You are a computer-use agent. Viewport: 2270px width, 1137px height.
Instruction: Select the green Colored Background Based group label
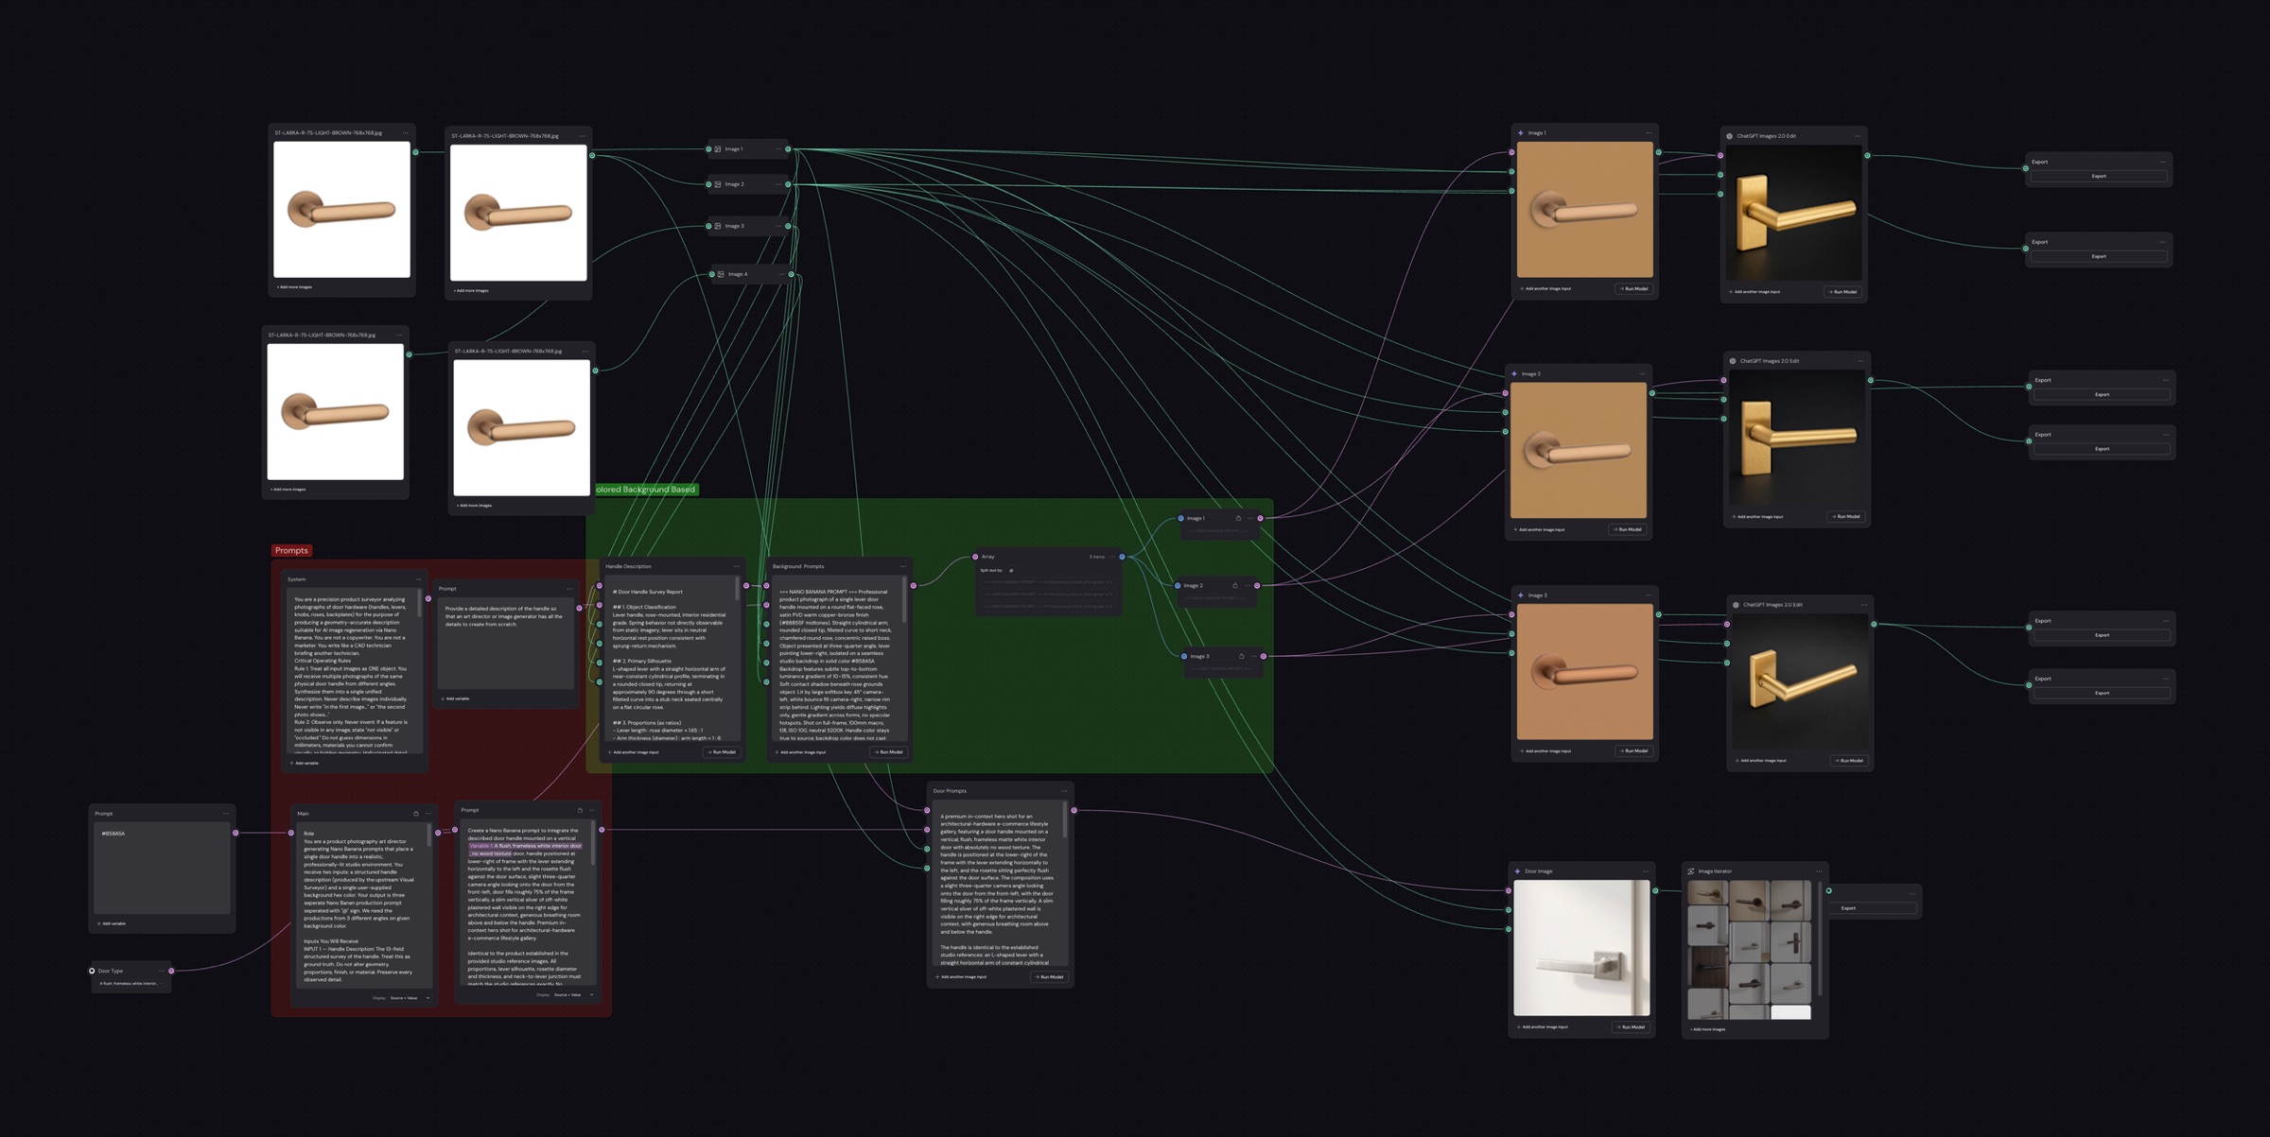(x=646, y=490)
